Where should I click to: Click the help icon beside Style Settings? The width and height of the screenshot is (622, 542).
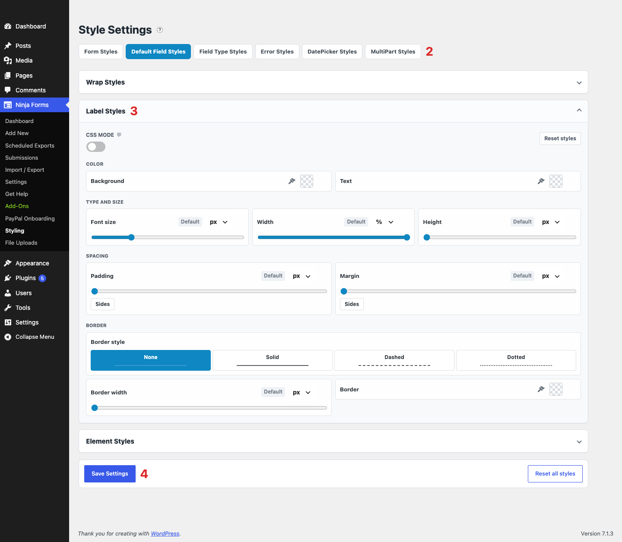pos(160,30)
